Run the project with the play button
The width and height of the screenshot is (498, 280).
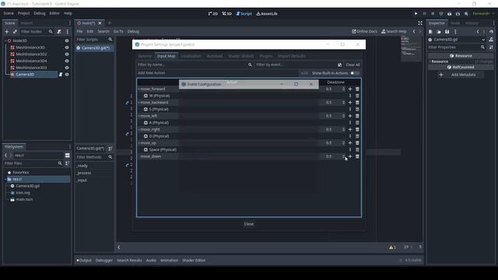point(416,14)
